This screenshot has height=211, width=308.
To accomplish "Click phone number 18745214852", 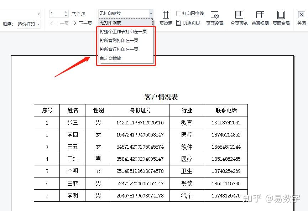I will point(226,135).
